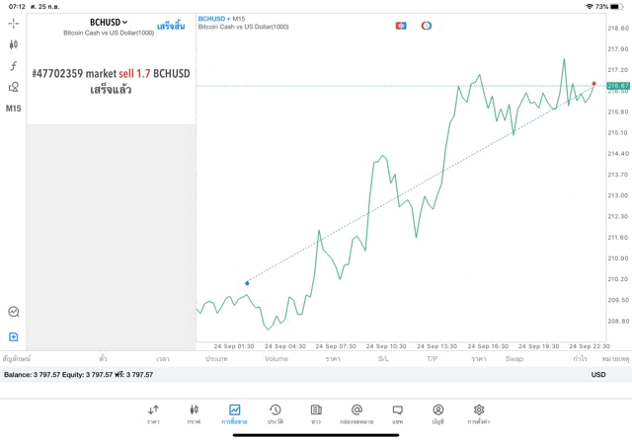Select the blue sell entry marker on chart
The height and width of the screenshot is (441, 632).
[247, 283]
